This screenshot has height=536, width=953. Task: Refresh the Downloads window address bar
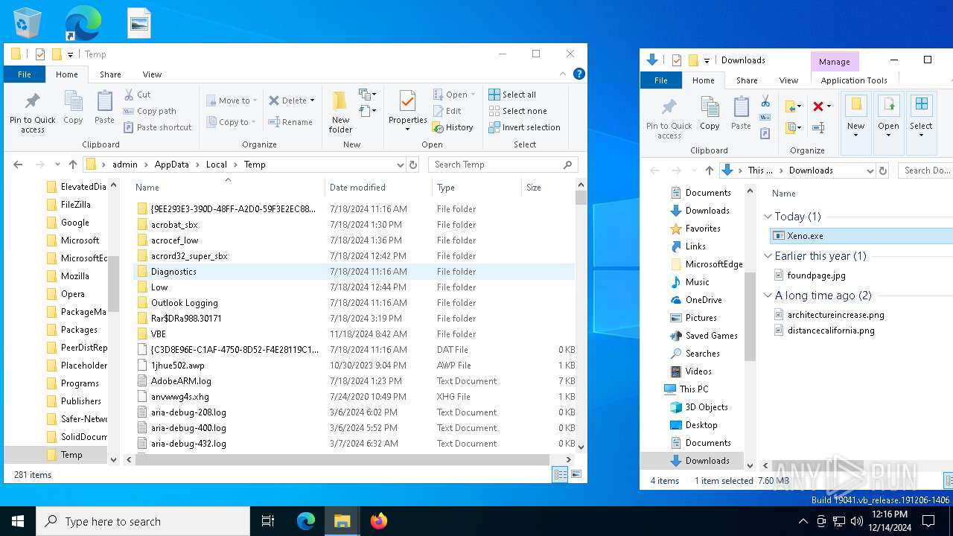[x=883, y=170]
